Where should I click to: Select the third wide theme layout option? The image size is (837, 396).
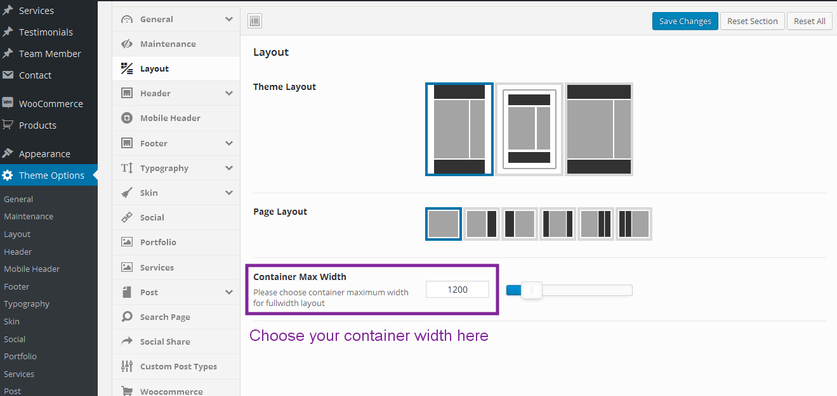click(x=599, y=129)
